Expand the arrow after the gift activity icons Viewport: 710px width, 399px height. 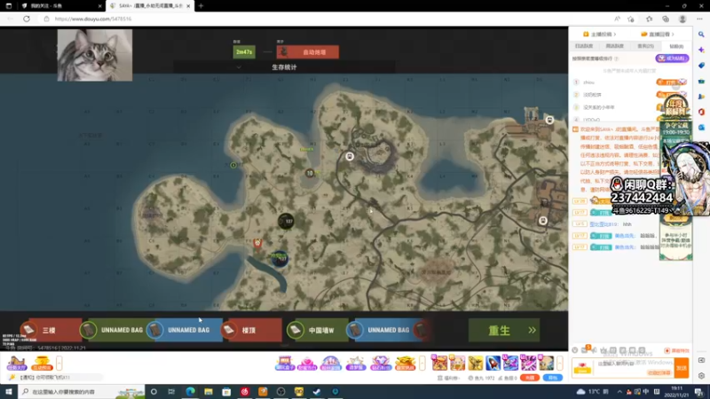[422, 364]
